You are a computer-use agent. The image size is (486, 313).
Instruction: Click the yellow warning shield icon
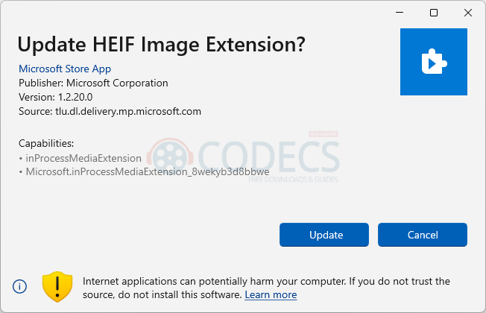point(57,287)
